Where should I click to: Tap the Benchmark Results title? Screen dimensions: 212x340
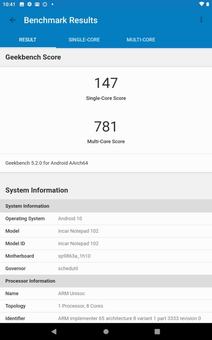[61, 20]
